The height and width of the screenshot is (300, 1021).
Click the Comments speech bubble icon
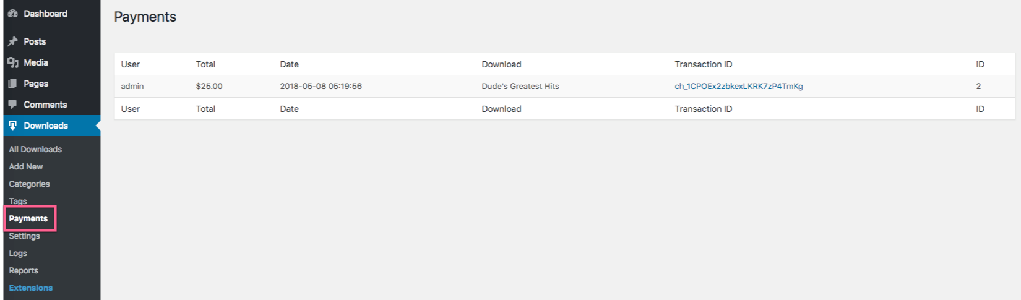pyautogui.click(x=12, y=105)
